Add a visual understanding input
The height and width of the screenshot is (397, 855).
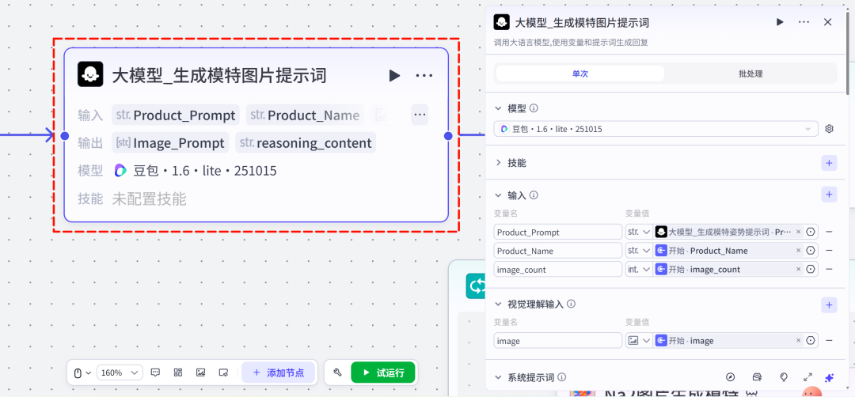click(830, 304)
